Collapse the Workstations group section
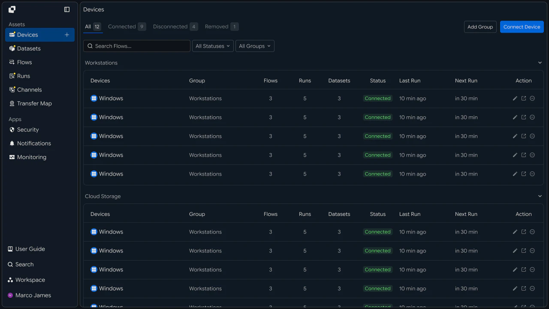549x309 pixels. coord(540,63)
